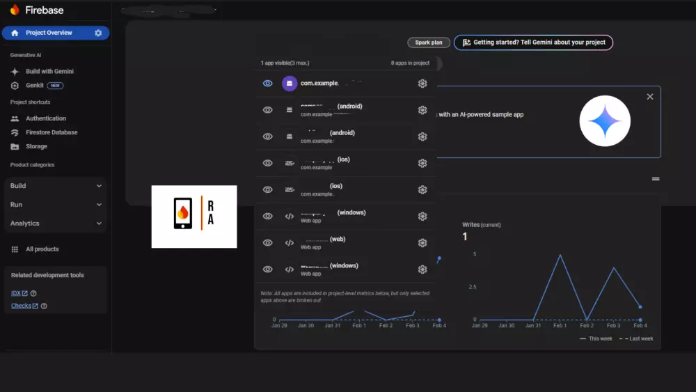Click the code icon of the (web) app
Viewport: 696px width, 392px height.
[290, 243]
